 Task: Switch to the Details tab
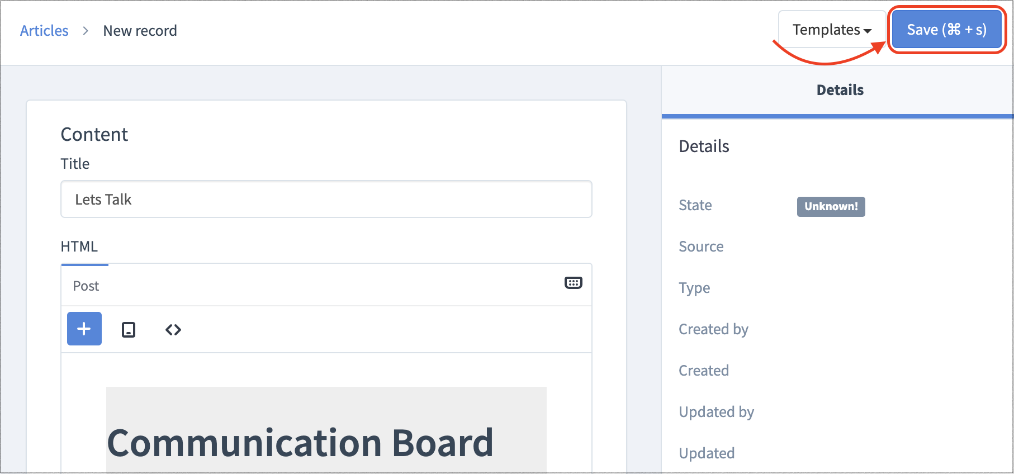pos(840,89)
